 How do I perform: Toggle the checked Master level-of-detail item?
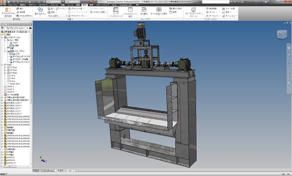pos(11,54)
